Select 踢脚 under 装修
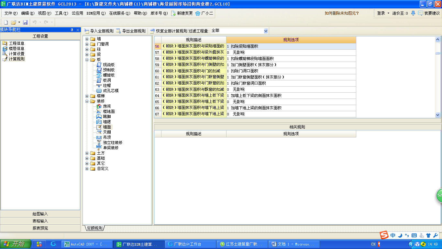The height and width of the screenshot is (249, 442). 107,117
